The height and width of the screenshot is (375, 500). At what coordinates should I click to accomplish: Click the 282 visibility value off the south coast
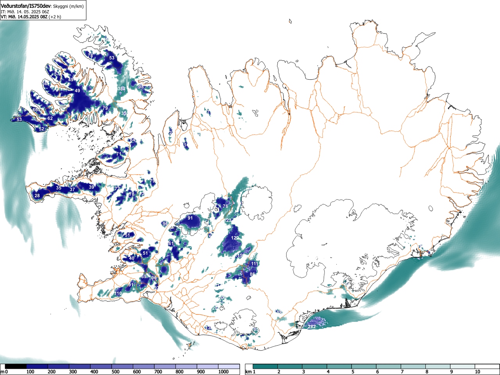pyautogui.click(x=312, y=327)
